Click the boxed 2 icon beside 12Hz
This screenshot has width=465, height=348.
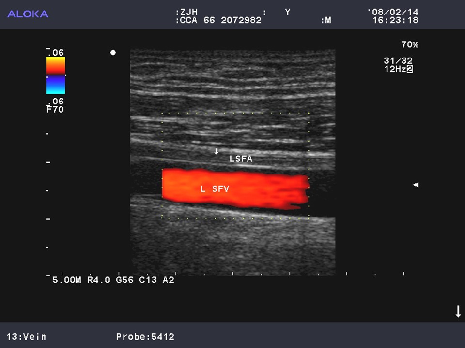(x=409, y=69)
